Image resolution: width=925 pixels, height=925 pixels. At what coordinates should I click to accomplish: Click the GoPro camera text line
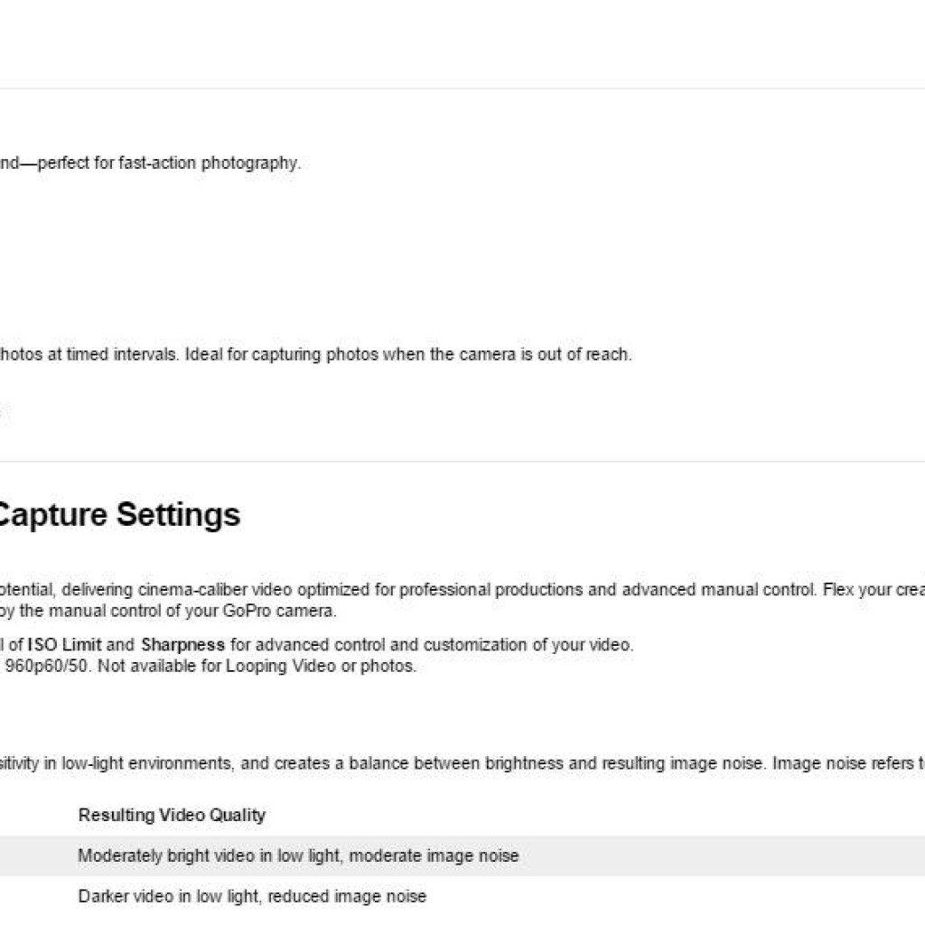coord(168,612)
